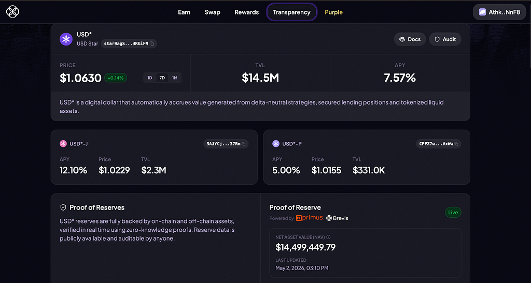The width and height of the screenshot is (531, 283).
Task: Select the 7D price range
Action: click(x=162, y=78)
